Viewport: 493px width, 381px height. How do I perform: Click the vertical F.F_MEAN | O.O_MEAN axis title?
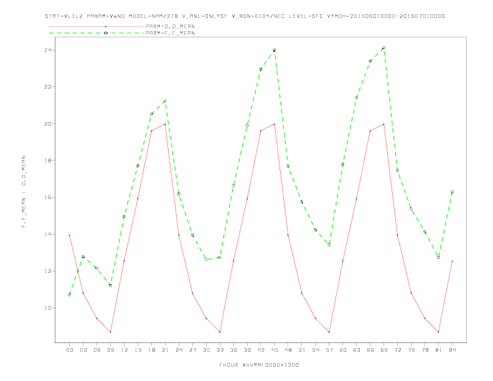point(24,192)
